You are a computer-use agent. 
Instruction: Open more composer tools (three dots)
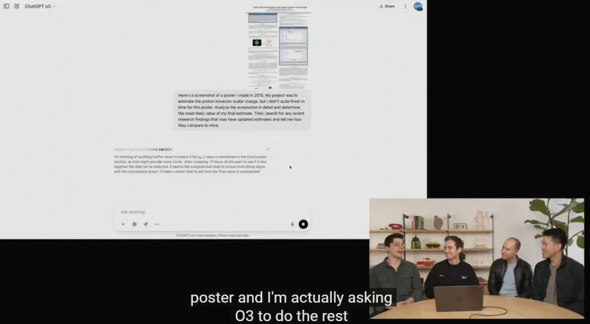pos(157,224)
